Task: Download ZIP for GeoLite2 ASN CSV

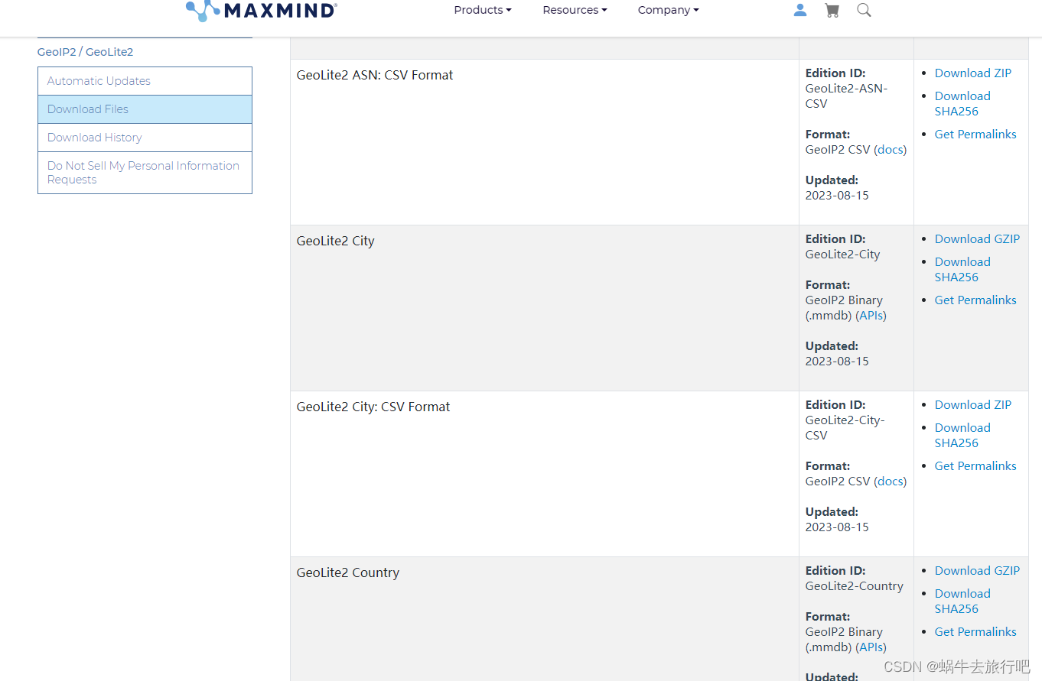Action: pos(972,73)
